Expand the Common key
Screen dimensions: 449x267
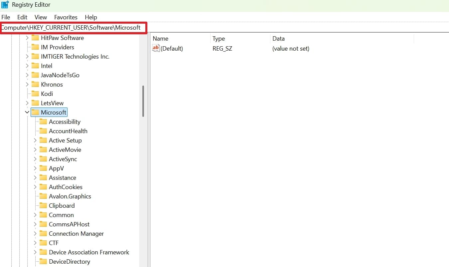coord(35,215)
